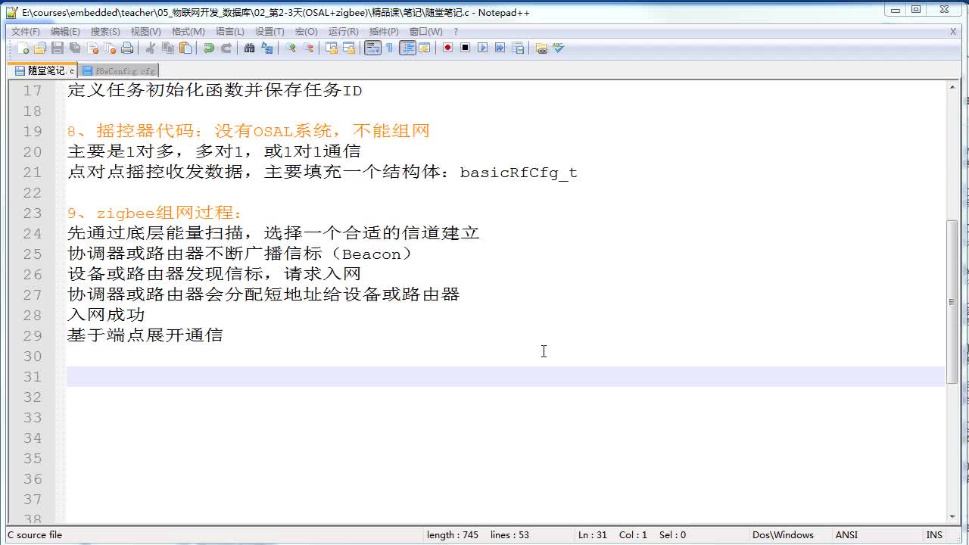Viewport: 969px width, 545px height.
Task: Click the Replace toolbar icon
Action: click(x=266, y=48)
